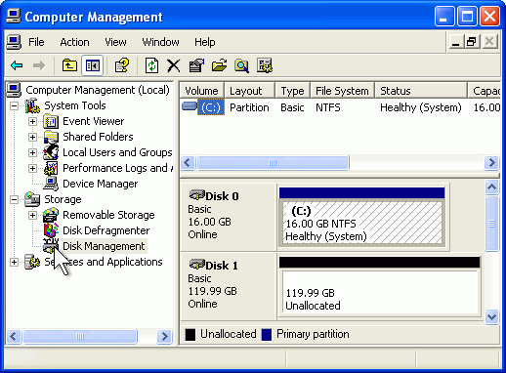Click the last toolbar settings icon
Image resolution: width=506 pixels, height=373 pixels.
tap(265, 65)
